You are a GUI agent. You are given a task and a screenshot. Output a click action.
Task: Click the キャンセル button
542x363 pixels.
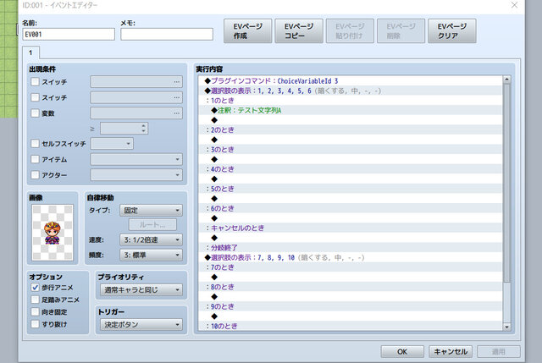[451, 352]
